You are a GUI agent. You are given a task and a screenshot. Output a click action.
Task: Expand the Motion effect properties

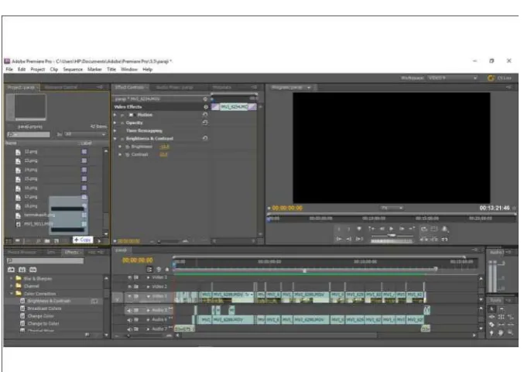point(115,115)
